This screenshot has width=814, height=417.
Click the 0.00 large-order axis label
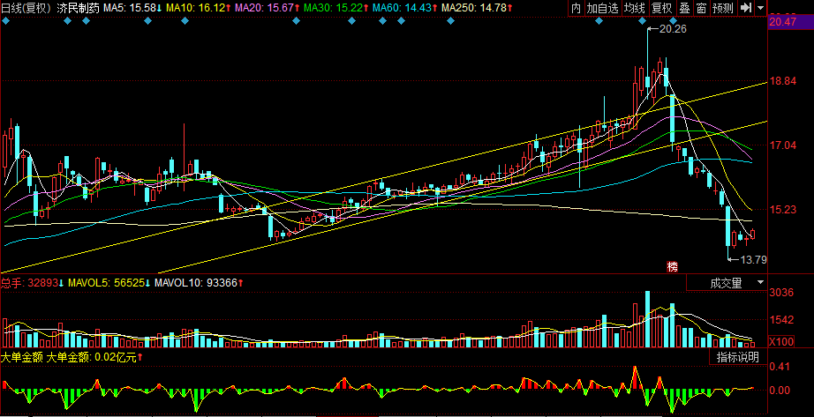click(780, 390)
